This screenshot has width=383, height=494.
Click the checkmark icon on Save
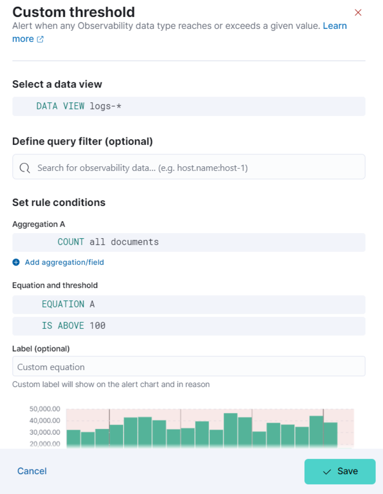point(327,472)
